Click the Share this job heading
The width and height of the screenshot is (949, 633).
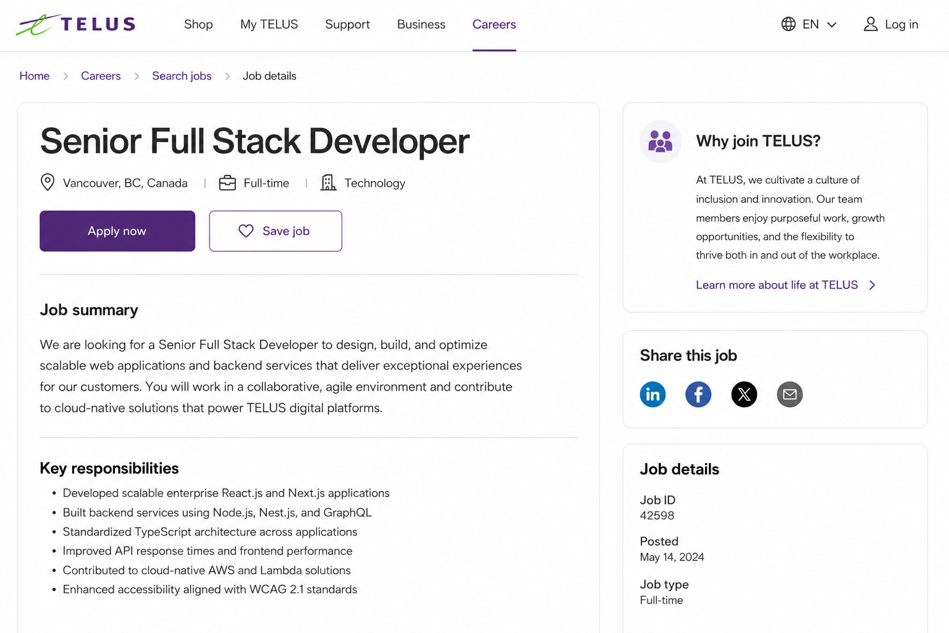(689, 355)
